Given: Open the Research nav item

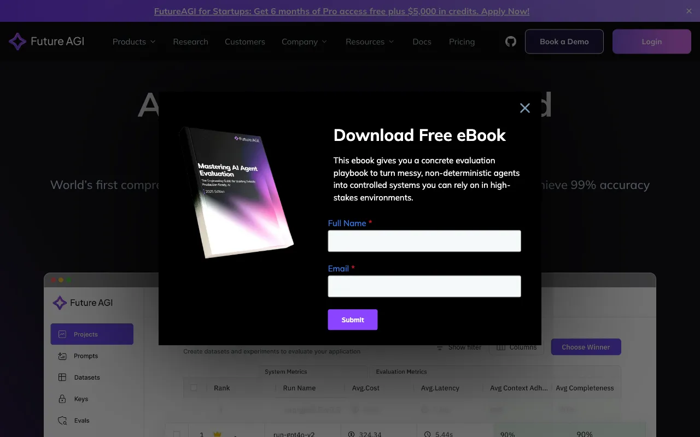Looking at the screenshot, I should coord(190,42).
